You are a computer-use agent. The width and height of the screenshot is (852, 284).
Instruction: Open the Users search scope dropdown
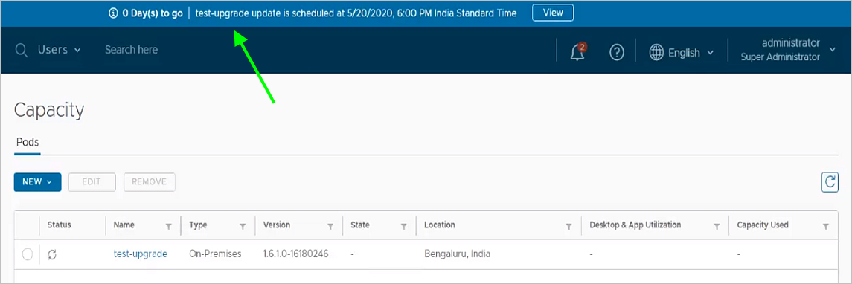(60, 50)
